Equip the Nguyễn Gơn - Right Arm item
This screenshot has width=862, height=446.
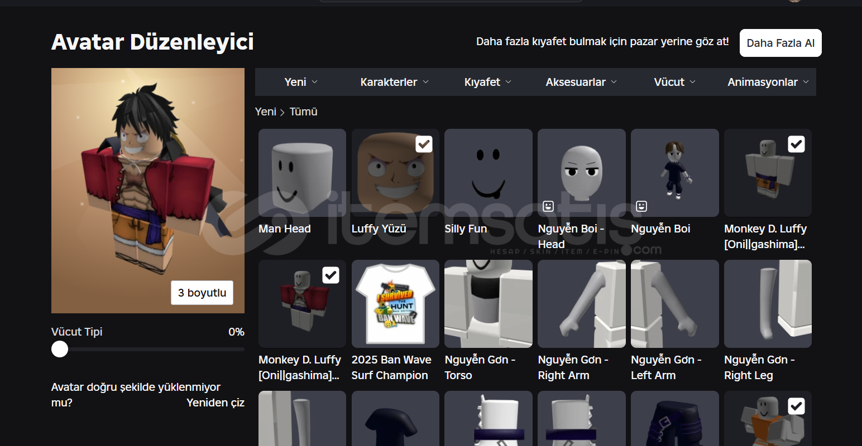[582, 304]
